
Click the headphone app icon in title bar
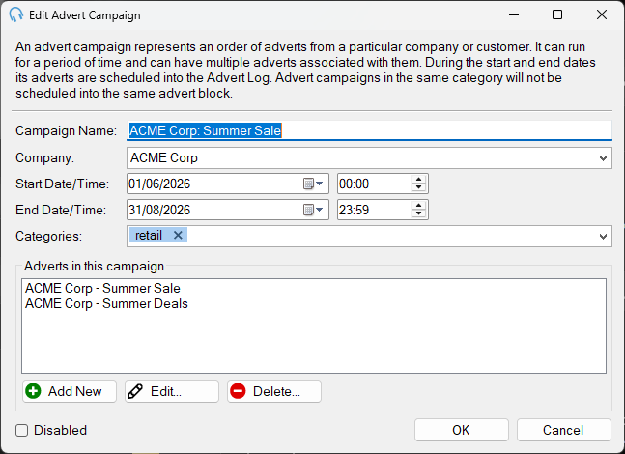click(16, 14)
